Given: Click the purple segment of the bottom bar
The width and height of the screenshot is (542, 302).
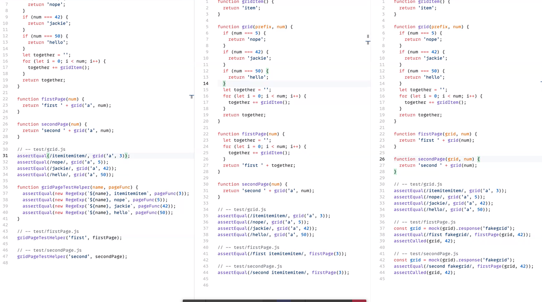Looking at the screenshot, I should tap(284, 300).
